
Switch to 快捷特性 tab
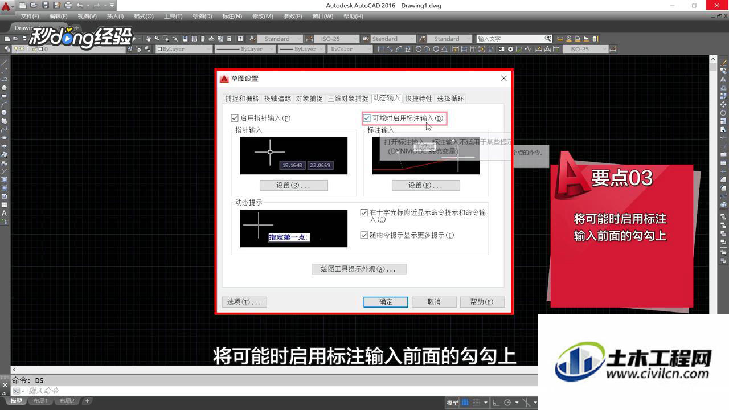click(x=419, y=99)
